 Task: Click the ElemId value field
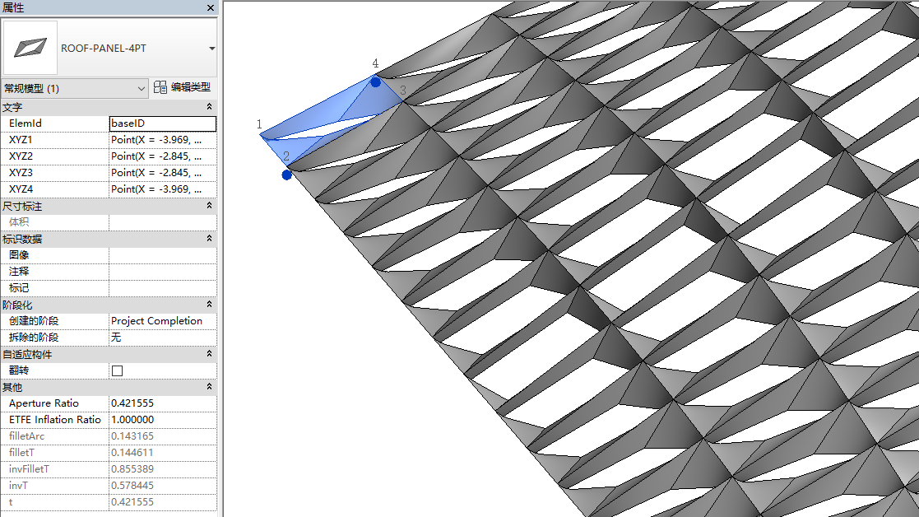162,123
